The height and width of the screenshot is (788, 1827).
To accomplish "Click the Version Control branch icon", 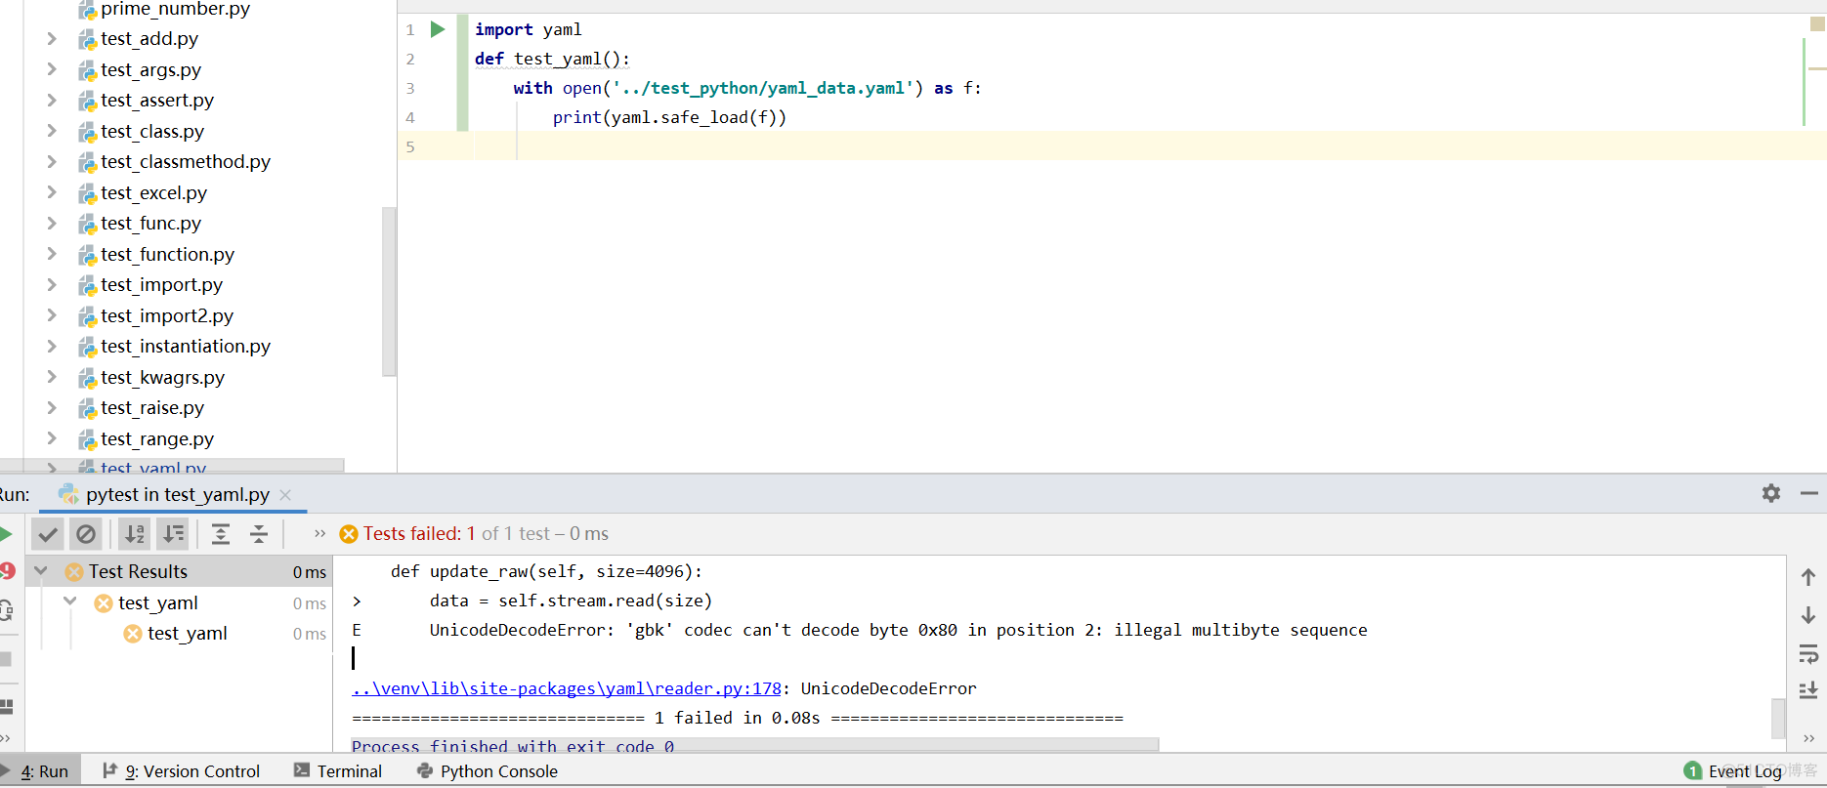I will tap(109, 770).
